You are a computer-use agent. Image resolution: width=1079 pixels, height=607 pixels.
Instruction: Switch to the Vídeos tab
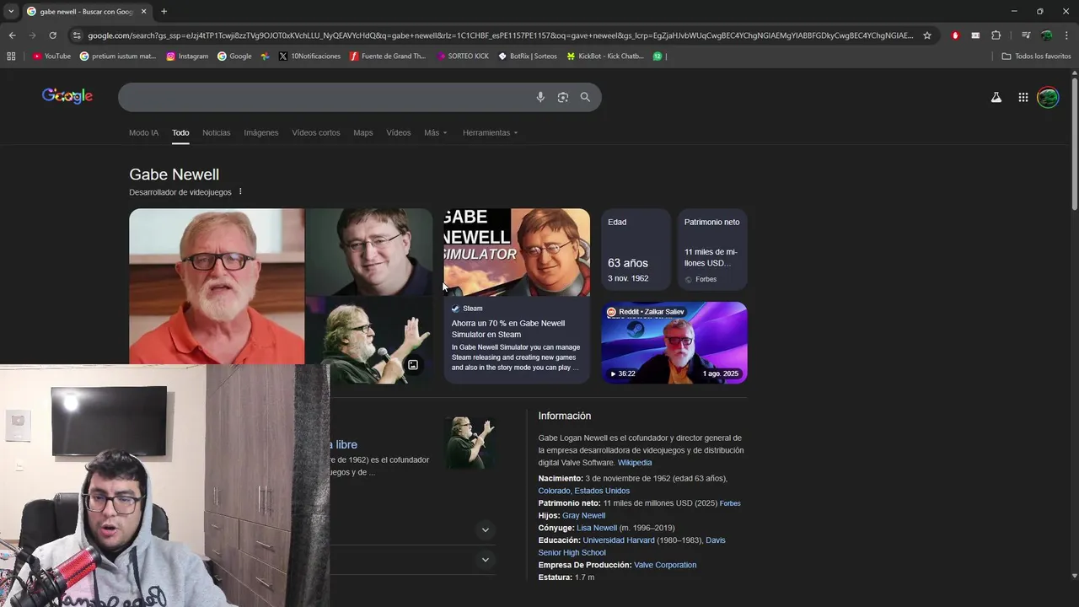pyautogui.click(x=399, y=132)
